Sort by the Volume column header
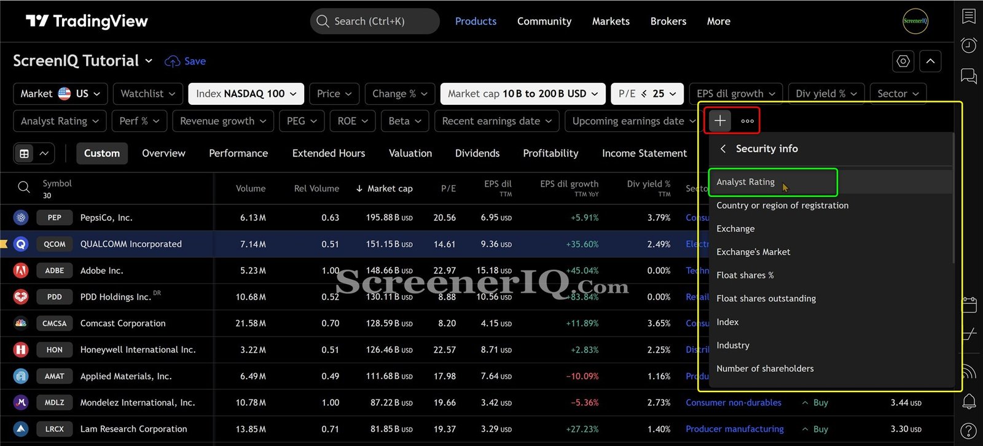983x446 pixels. coord(251,188)
